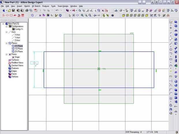Select Redline Views in the tree

click(17, 63)
